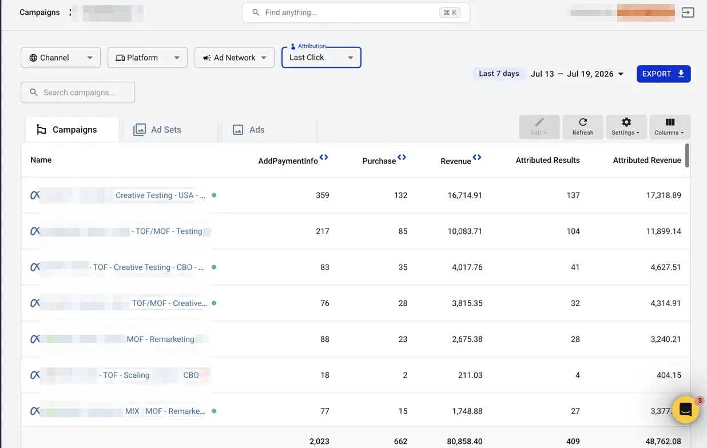
Task: Click the AddPaymentInfo column header
Action: coord(288,161)
